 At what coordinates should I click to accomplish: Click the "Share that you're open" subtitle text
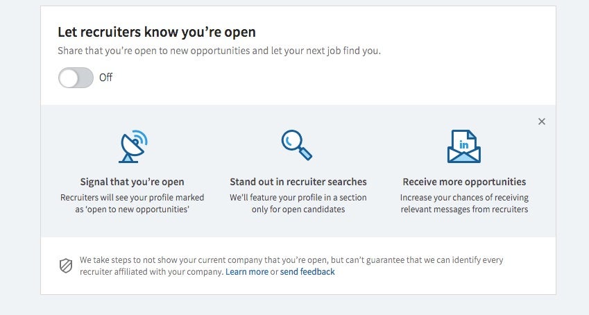(219, 51)
